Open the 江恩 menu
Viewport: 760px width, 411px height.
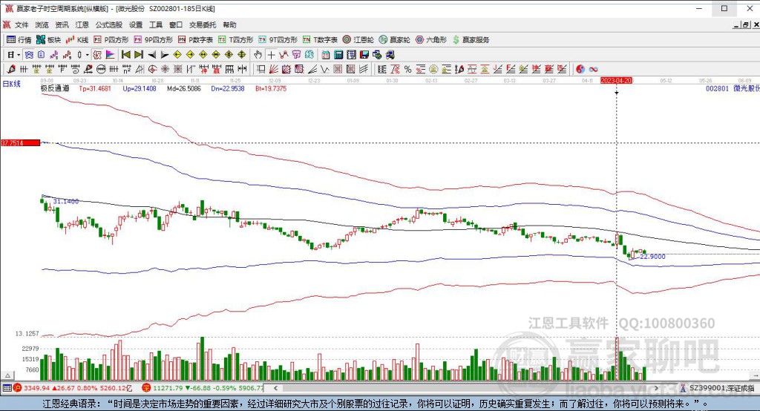pos(82,24)
